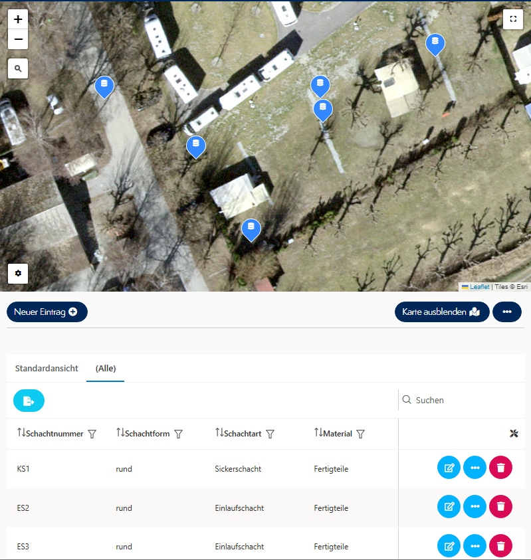Open map settings gear
This screenshot has height=560, width=531.
[x=18, y=273]
